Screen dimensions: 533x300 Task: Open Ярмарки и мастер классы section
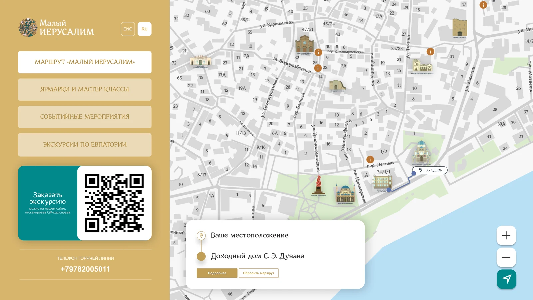[85, 89]
